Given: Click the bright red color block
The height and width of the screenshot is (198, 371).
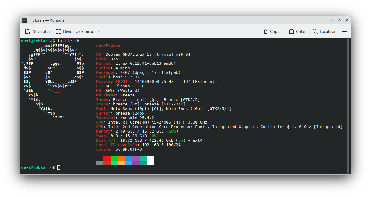Looking at the screenshot, I should coord(107,158).
